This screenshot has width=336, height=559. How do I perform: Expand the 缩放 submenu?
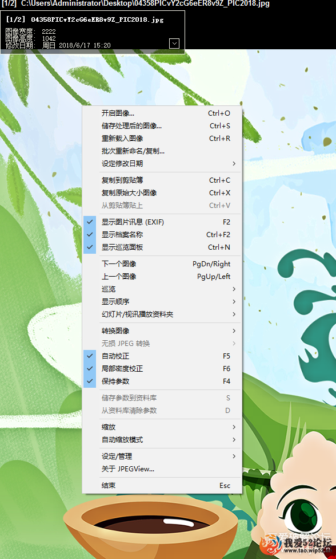point(162,427)
